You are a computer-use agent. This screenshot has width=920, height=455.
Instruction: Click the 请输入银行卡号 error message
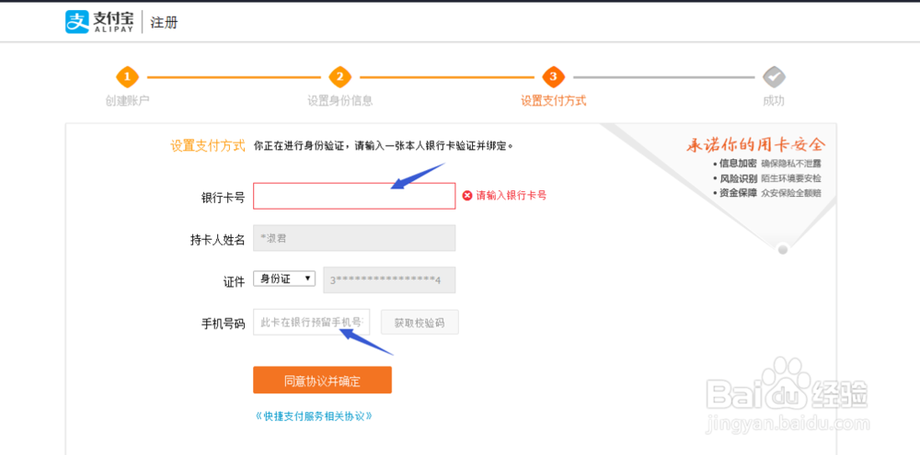(x=511, y=196)
